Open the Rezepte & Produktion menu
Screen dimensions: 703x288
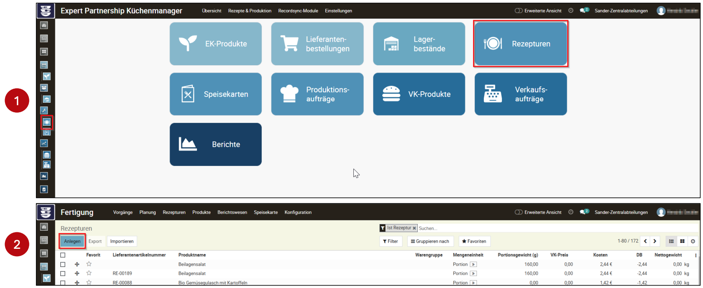250,11
